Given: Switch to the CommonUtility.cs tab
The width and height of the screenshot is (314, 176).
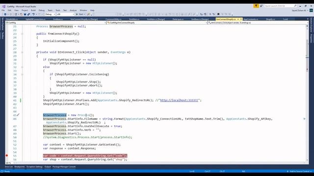Looking at the screenshot, I should coord(113,19).
